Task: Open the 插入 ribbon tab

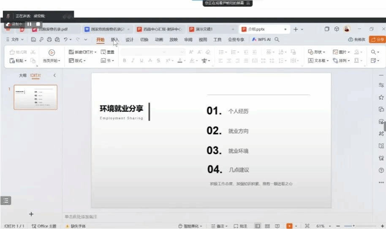Action: point(115,40)
